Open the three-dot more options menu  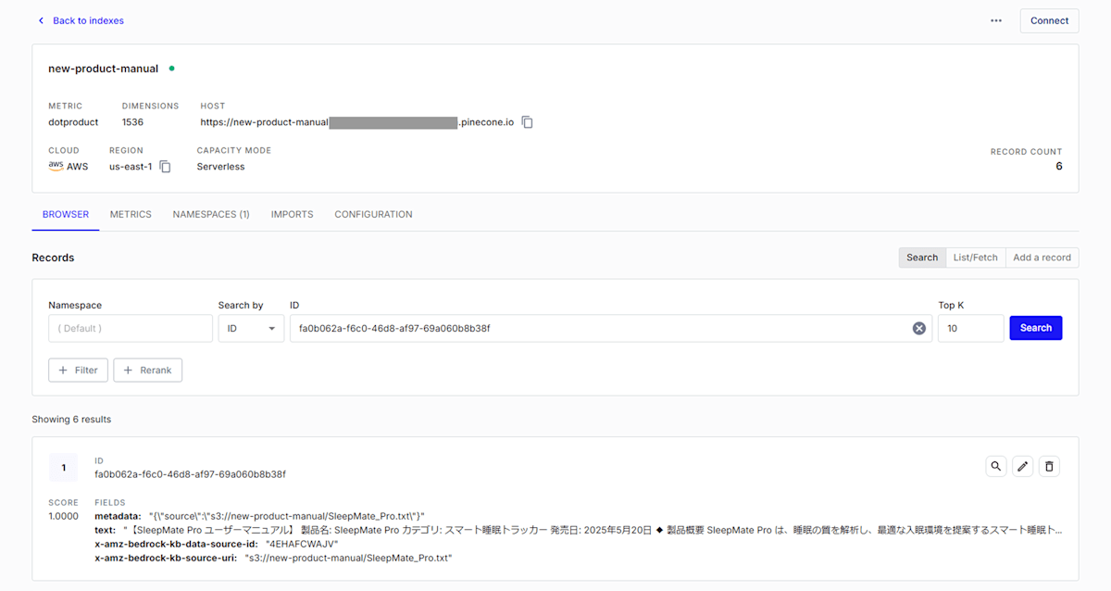click(x=996, y=20)
